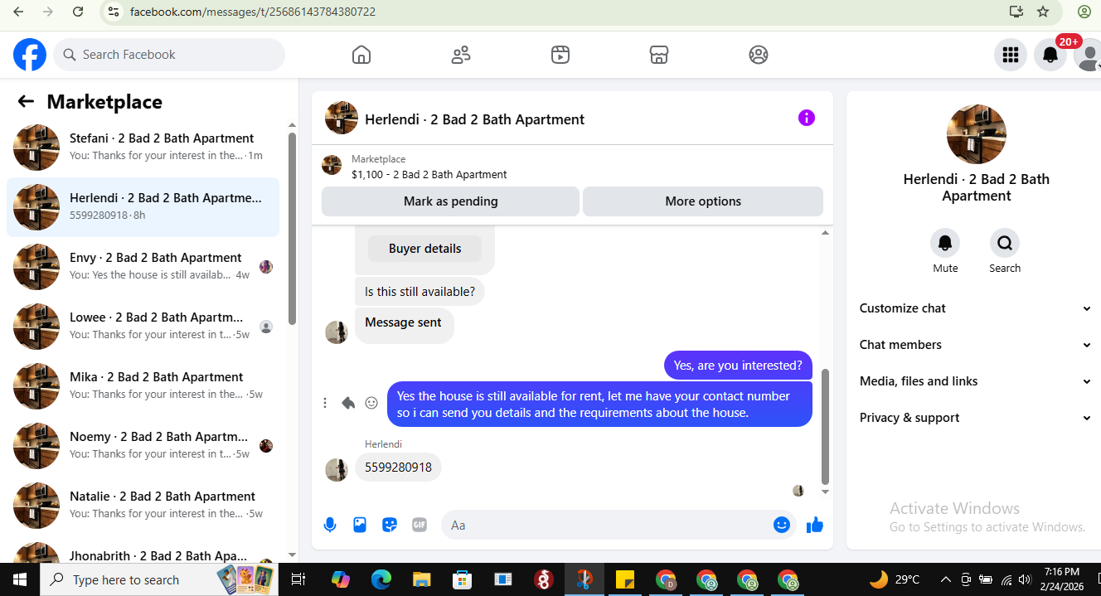Click the 'Yes, are you interested?' message
Screen dimensions: 1101x596
tap(738, 365)
